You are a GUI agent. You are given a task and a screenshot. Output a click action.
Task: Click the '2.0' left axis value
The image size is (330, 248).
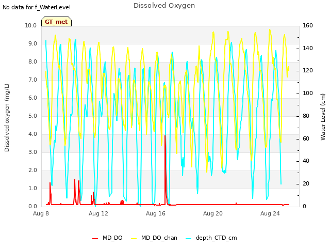tap(32, 171)
